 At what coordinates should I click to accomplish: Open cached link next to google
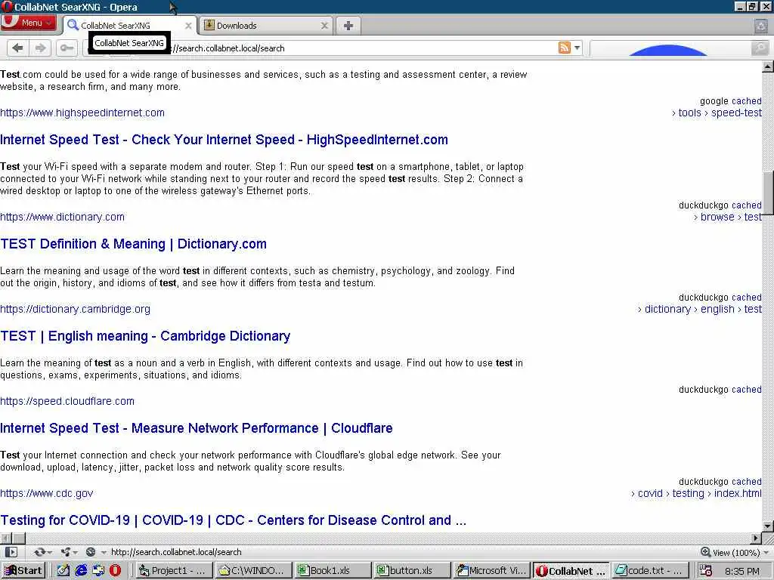tap(746, 101)
